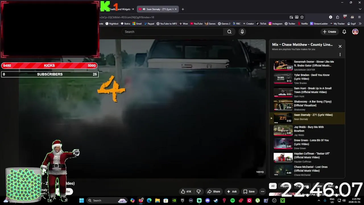Screen dimensions: 364x205
Task: Show hidden system tray icons
Action: click(318, 200)
